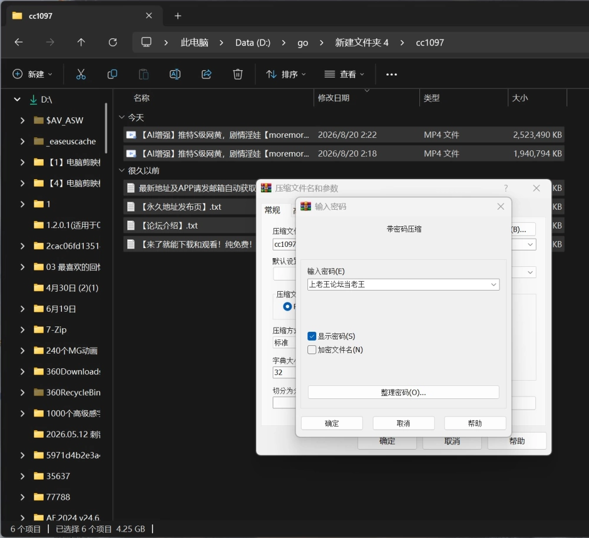
Task: Sort by the 名称 column header
Action: click(141, 98)
